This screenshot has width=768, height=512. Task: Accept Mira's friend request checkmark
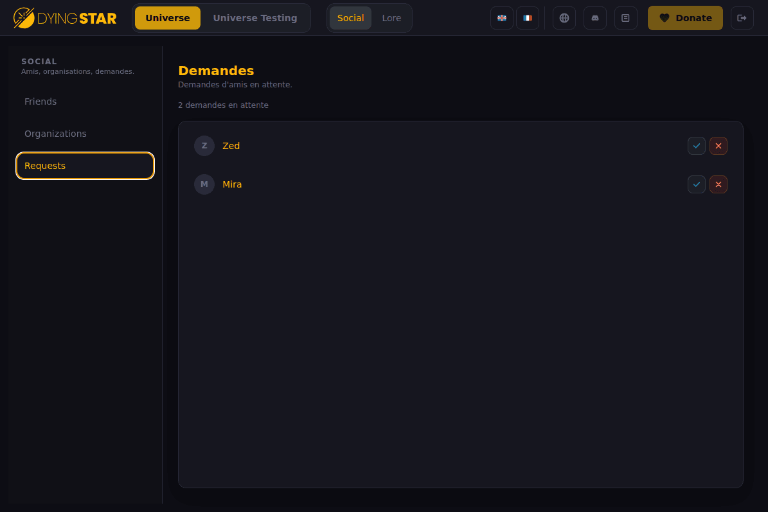pyautogui.click(x=697, y=184)
